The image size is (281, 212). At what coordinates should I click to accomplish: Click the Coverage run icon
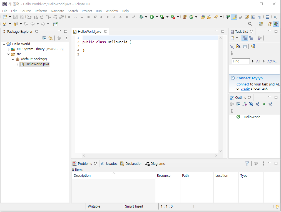[x=162, y=17]
